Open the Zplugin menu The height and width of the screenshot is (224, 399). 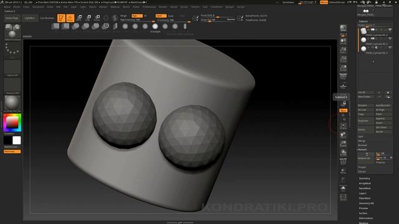[x=229, y=7]
